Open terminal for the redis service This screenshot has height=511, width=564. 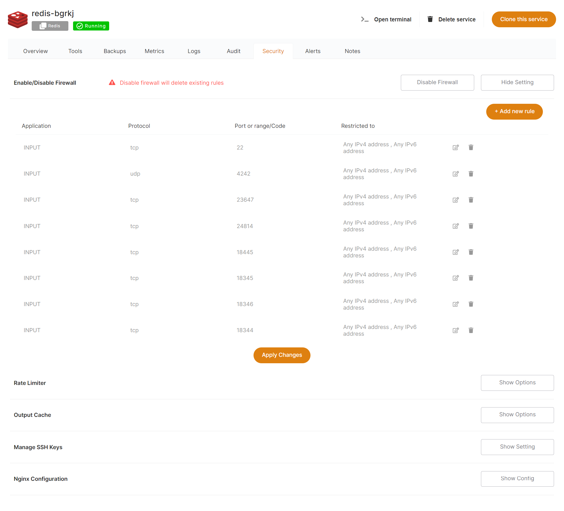[387, 19]
